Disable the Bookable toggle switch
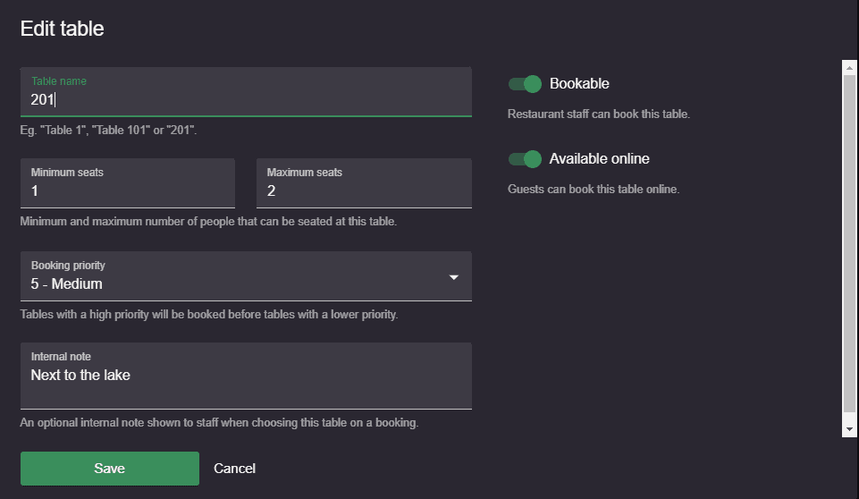This screenshot has height=499, width=859. point(525,84)
